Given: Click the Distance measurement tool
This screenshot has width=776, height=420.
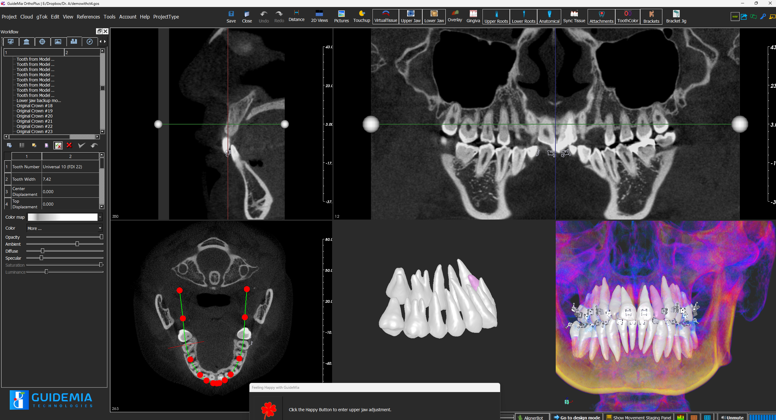Looking at the screenshot, I should [x=296, y=16].
